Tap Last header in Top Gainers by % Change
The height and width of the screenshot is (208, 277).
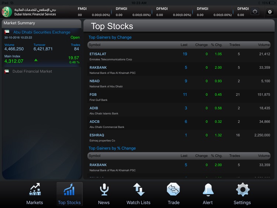pyautogui.click(x=184, y=156)
